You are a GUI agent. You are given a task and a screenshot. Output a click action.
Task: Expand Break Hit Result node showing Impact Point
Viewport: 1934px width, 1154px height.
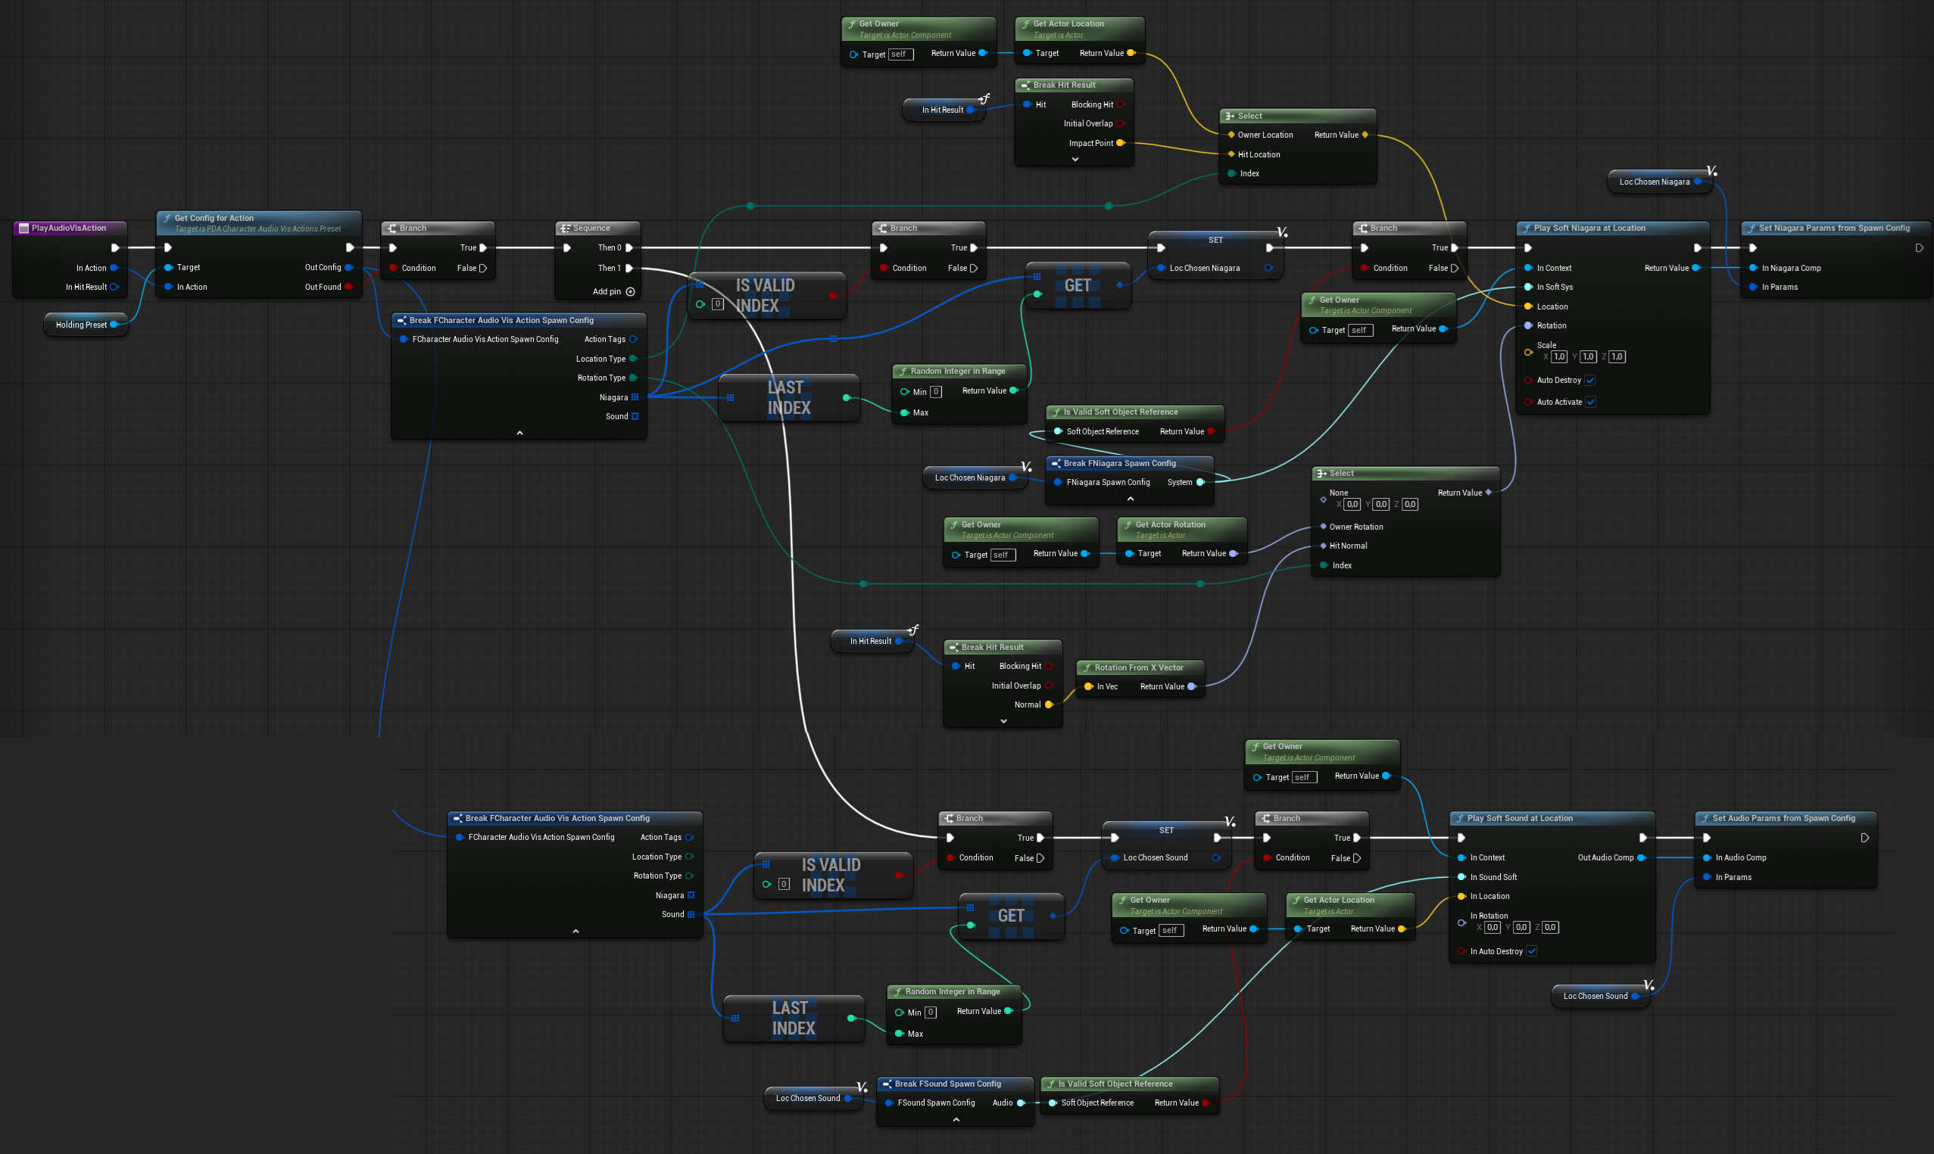pyautogui.click(x=1075, y=160)
